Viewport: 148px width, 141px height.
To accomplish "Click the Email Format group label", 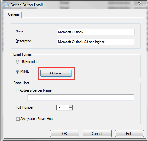I will 23,54.
